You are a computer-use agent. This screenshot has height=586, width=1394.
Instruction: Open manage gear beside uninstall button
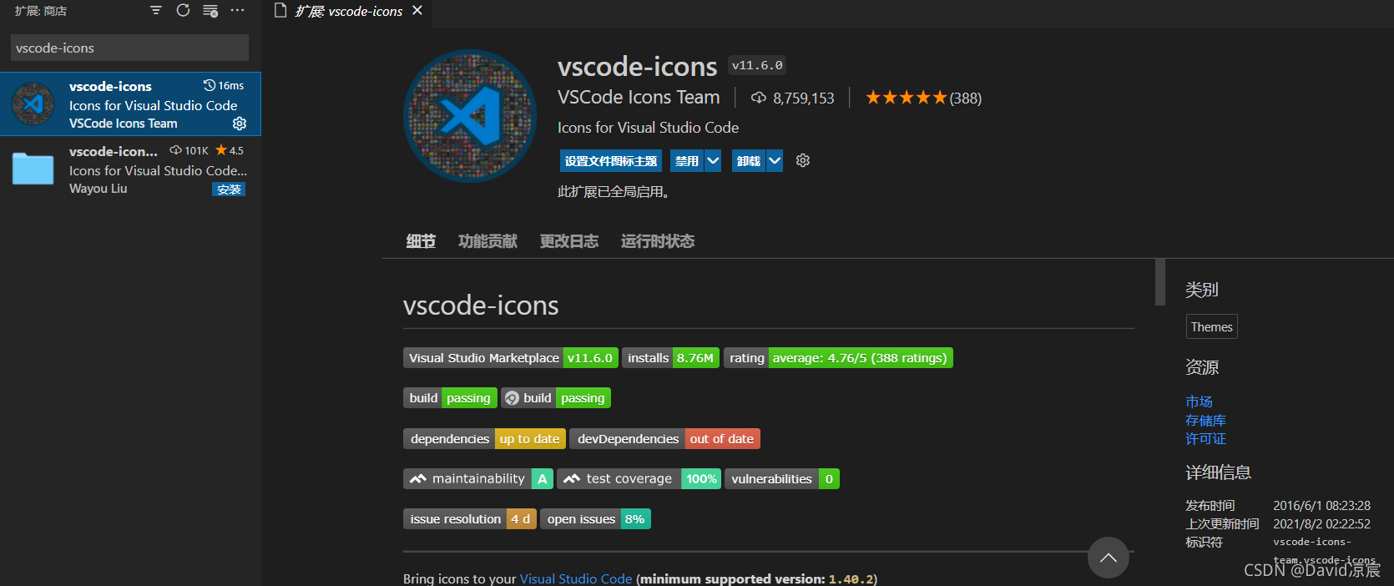(x=803, y=160)
